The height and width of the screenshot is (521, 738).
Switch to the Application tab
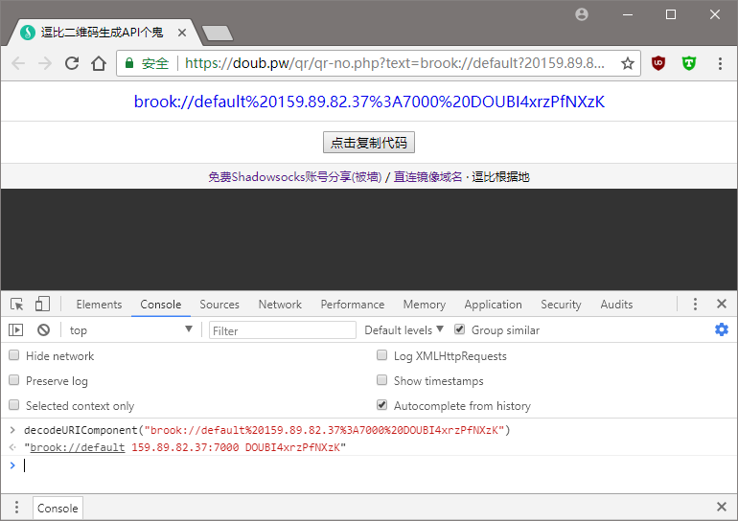point(493,305)
